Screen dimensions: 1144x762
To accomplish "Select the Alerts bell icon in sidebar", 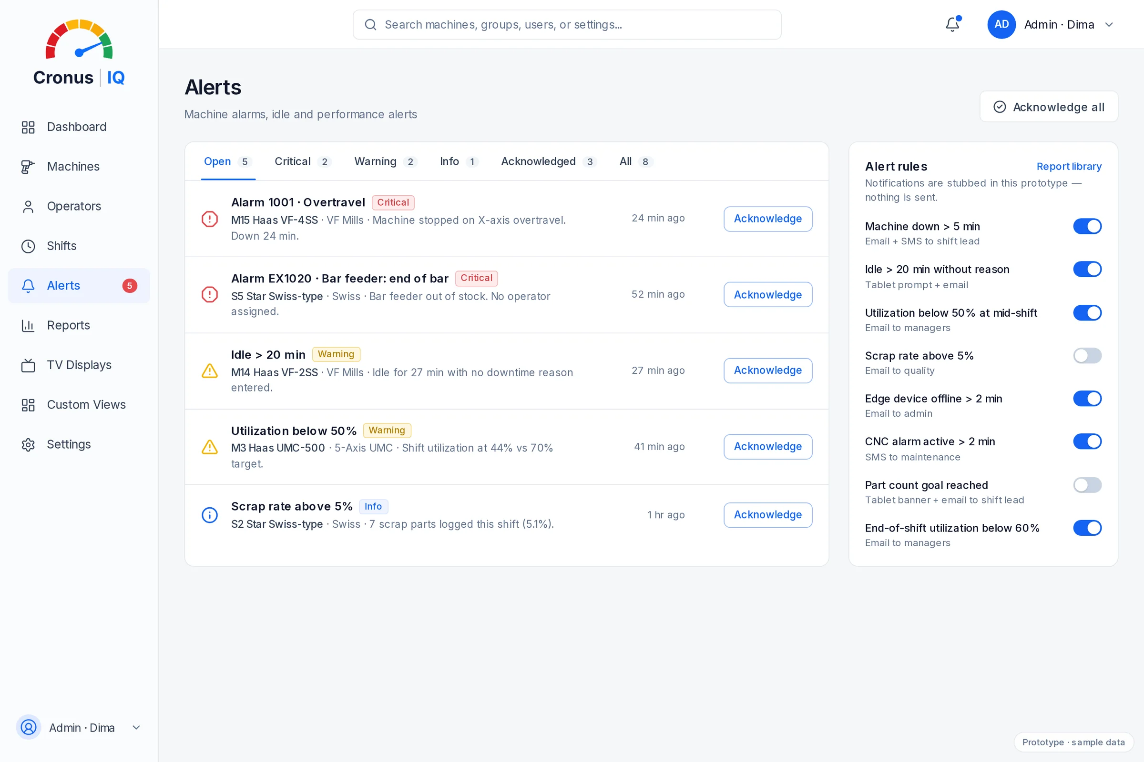I will [28, 286].
